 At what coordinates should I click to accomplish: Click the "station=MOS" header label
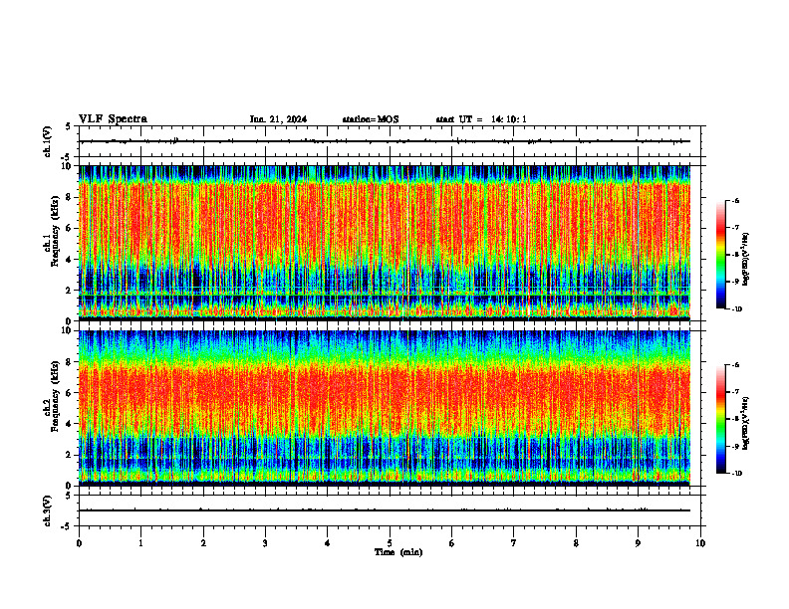click(371, 119)
